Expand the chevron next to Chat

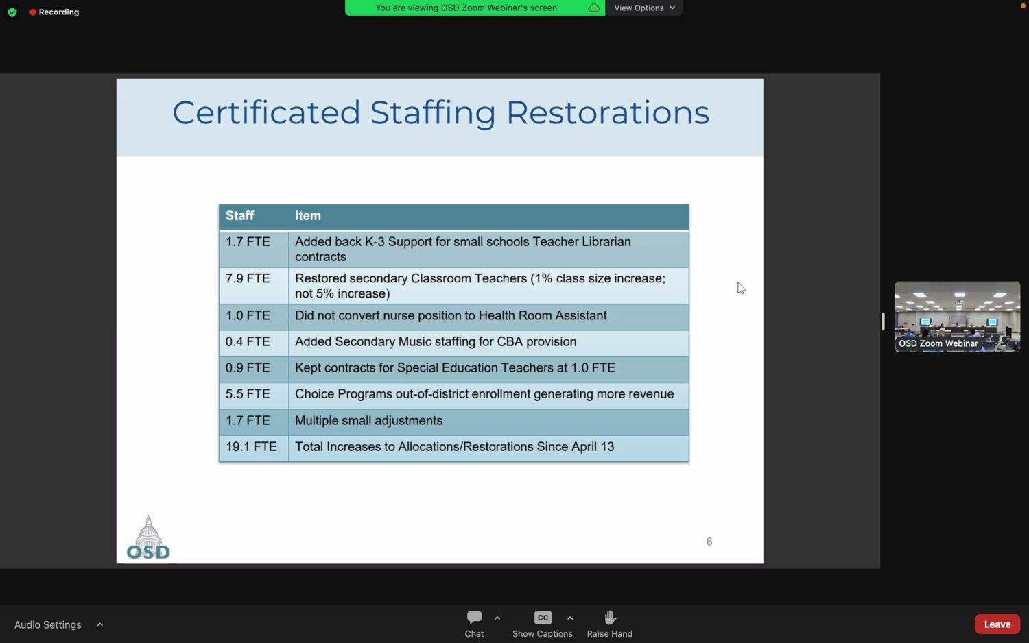[x=497, y=618]
